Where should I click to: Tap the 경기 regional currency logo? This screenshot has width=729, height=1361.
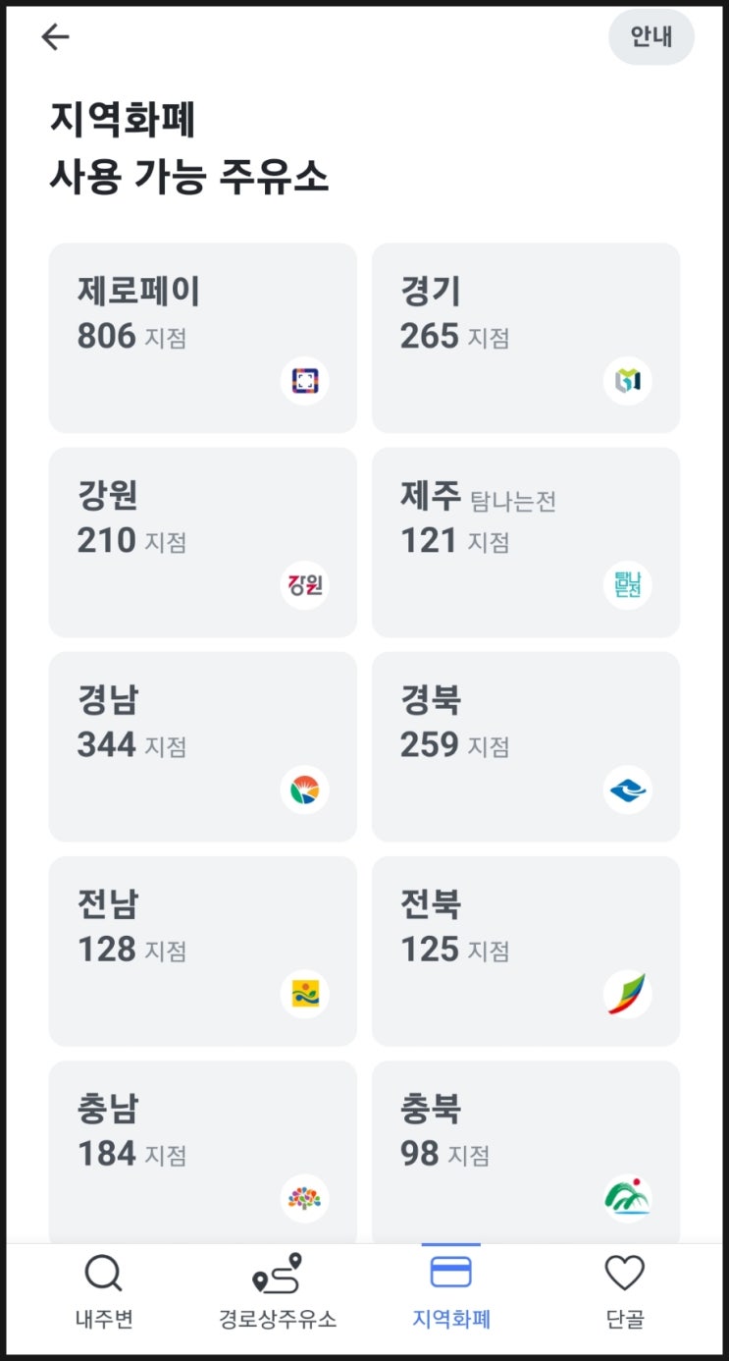(x=627, y=381)
